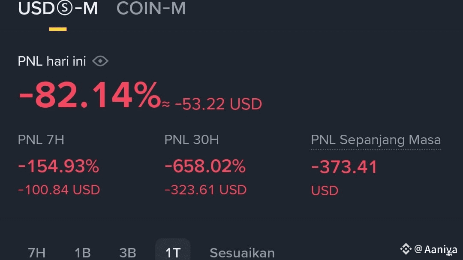Click the -323.61 USD thirty-day amount
The width and height of the screenshot is (463, 260).
(205, 190)
